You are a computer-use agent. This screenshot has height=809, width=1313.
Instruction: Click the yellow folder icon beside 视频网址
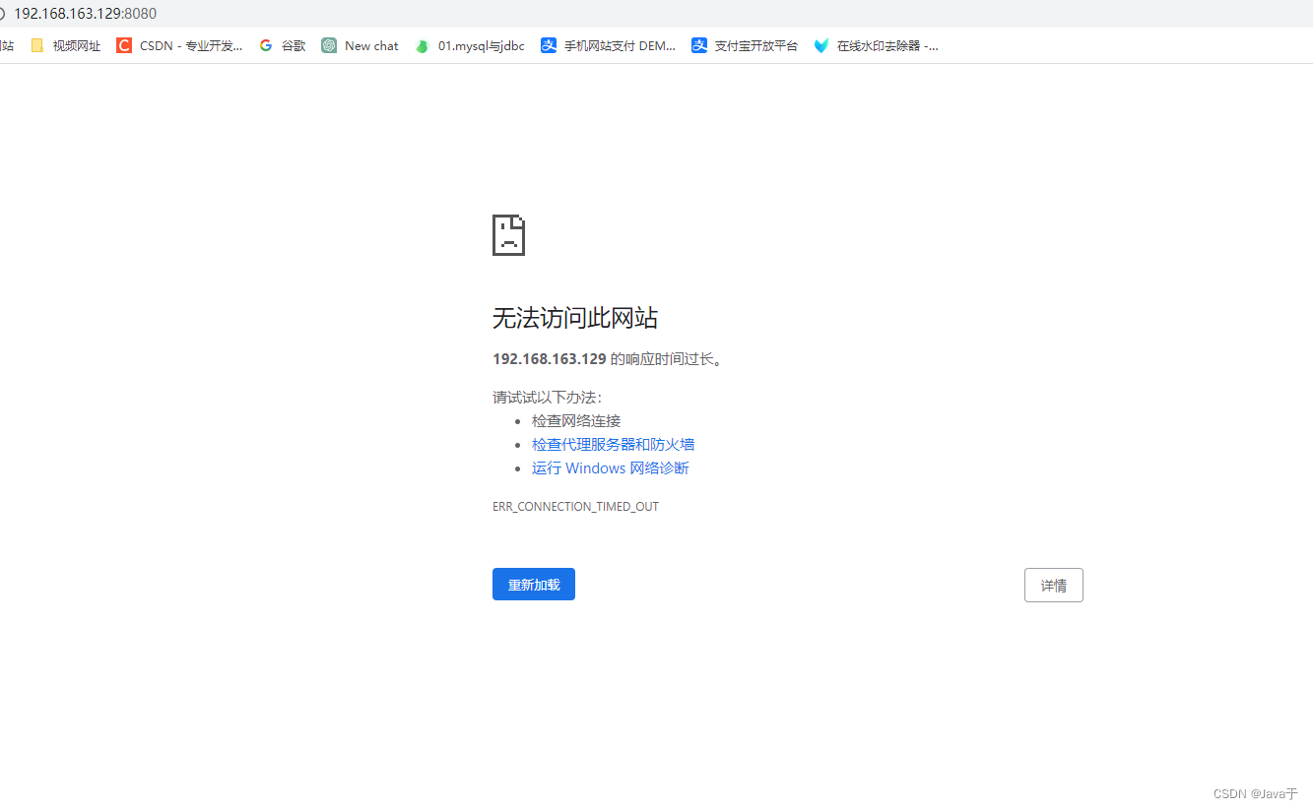click(x=36, y=45)
